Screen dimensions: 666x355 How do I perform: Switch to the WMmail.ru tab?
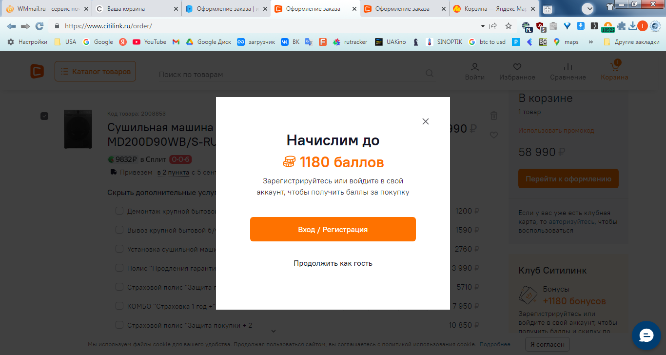click(46, 9)
